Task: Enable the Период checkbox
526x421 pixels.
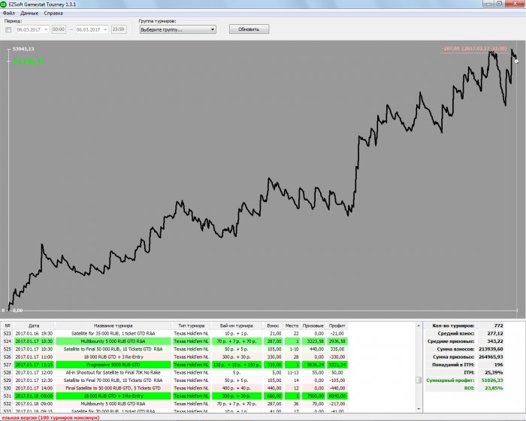Action: [x=8, y=29]
